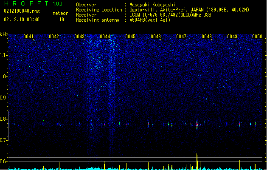Click the meteor count value 19
This screenshot has height=170, width=267.
(62, 20)
